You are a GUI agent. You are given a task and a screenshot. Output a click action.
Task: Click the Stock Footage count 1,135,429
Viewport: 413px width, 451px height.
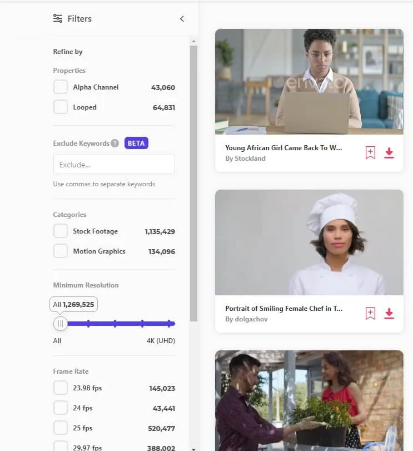(160, 231)
